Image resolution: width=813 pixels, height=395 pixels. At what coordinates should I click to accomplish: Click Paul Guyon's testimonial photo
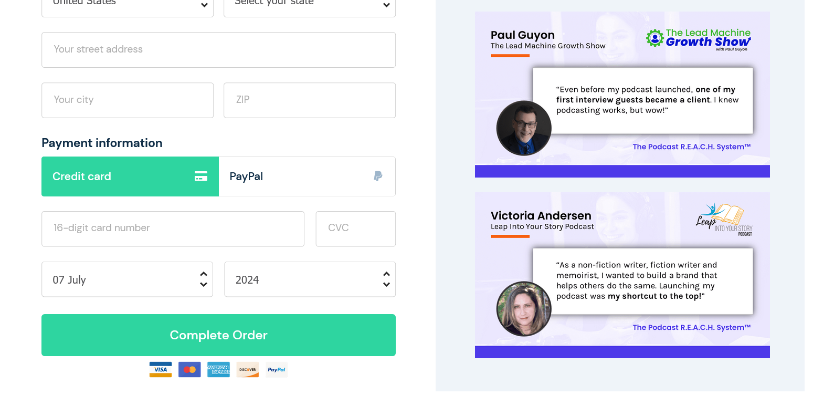[x=524, y=128]
